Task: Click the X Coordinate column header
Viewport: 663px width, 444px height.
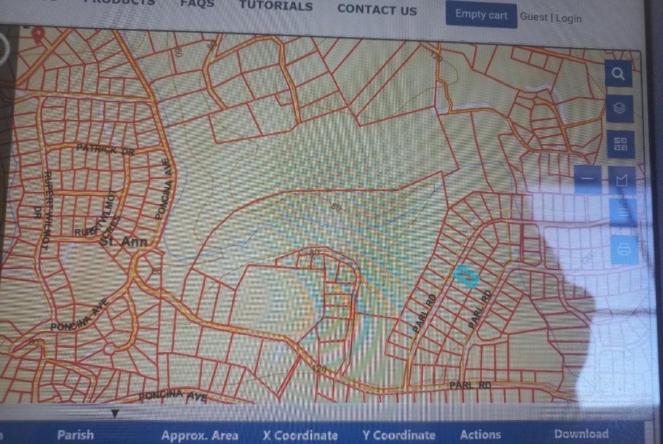Action: pos(300,436)
